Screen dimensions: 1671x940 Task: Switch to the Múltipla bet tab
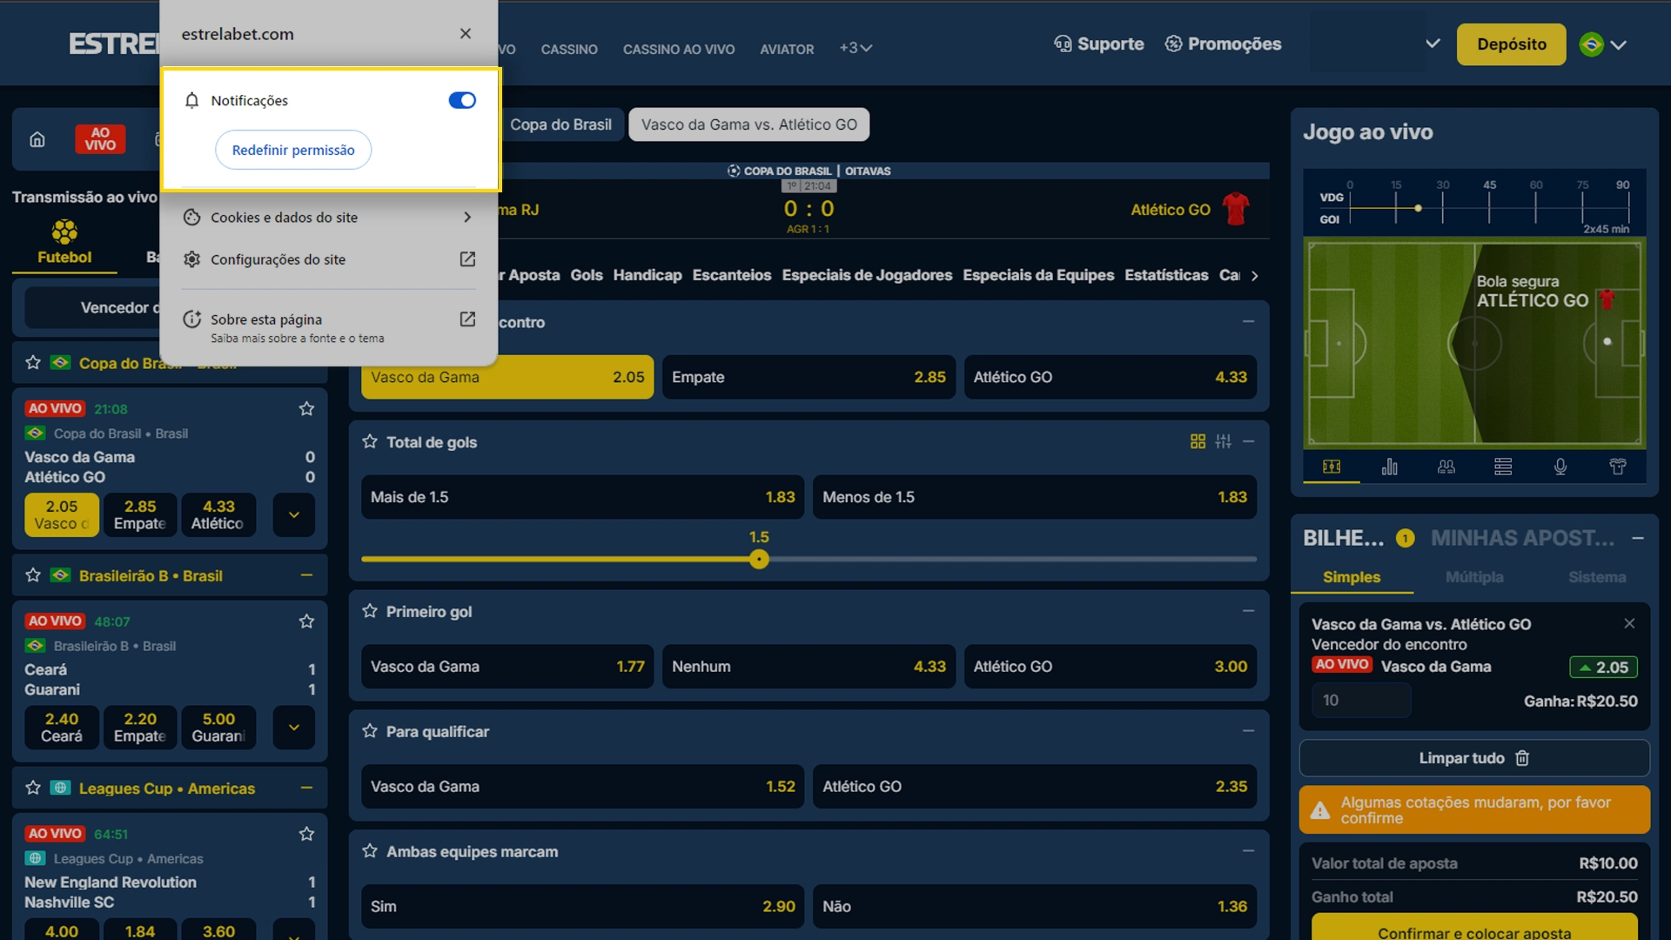pyautogui.click(x=1474, y=577)
